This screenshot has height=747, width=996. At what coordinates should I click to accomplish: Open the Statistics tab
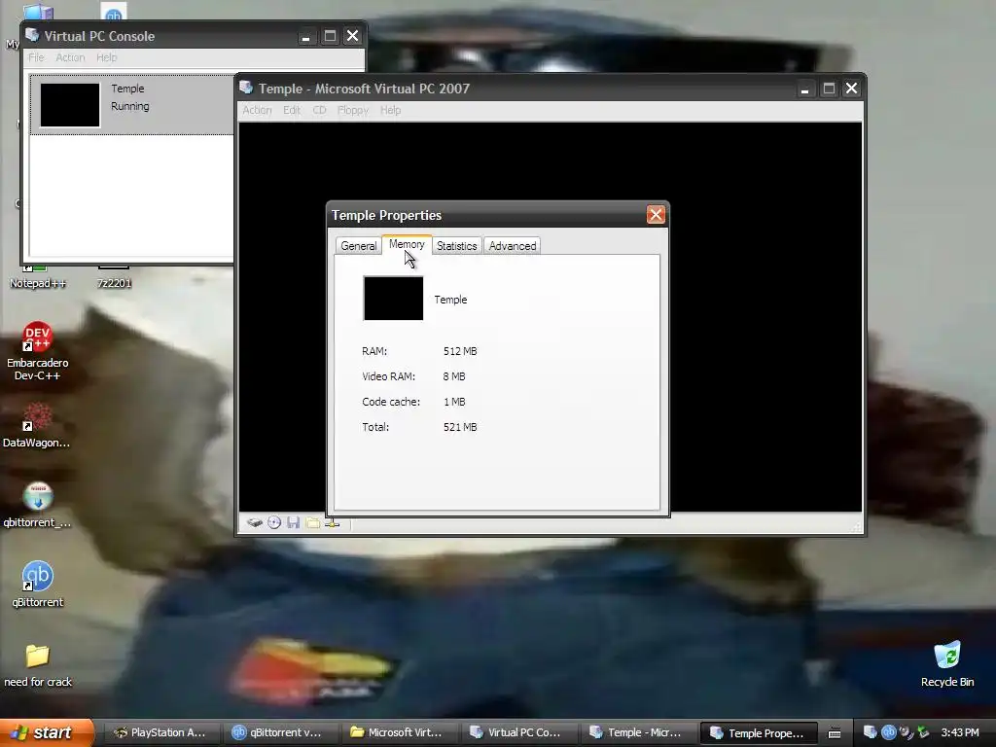pyautogui.click(x=457, y=246)
